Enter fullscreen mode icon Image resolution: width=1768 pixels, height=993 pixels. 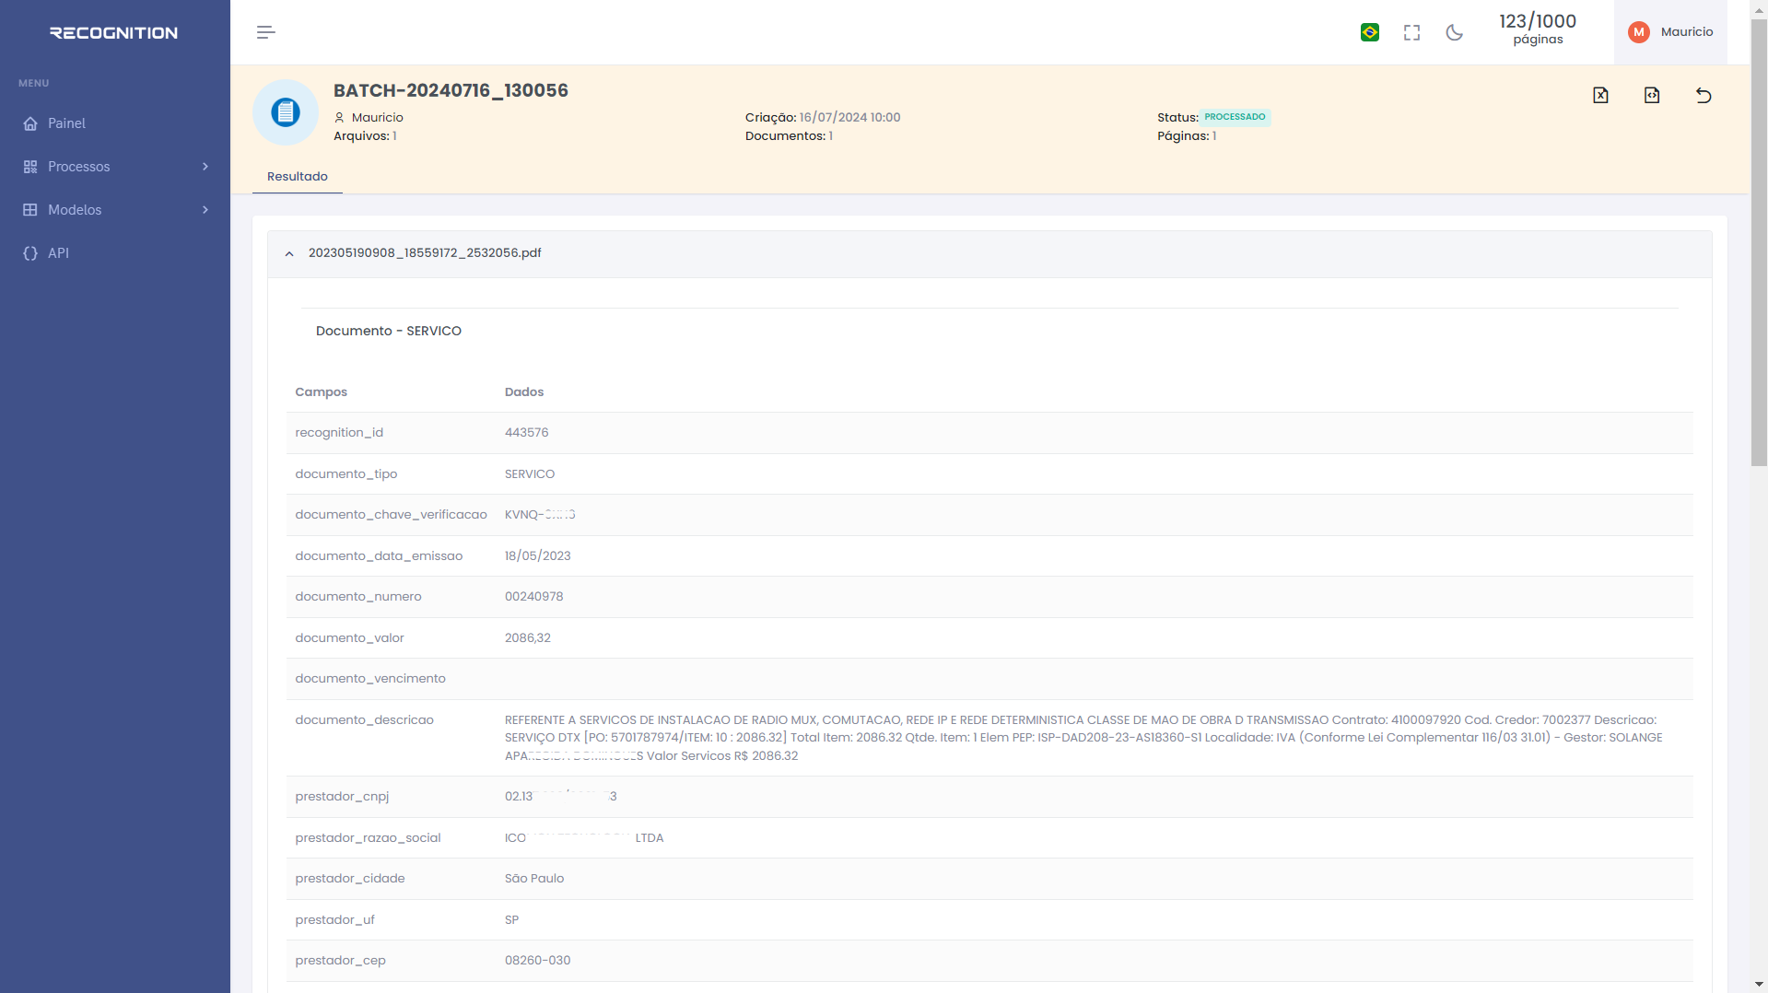click(x=1411, y=32)
